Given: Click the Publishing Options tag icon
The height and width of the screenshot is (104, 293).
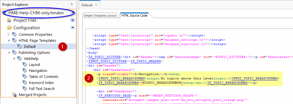Looking at the screenshot, I should 14,52.
